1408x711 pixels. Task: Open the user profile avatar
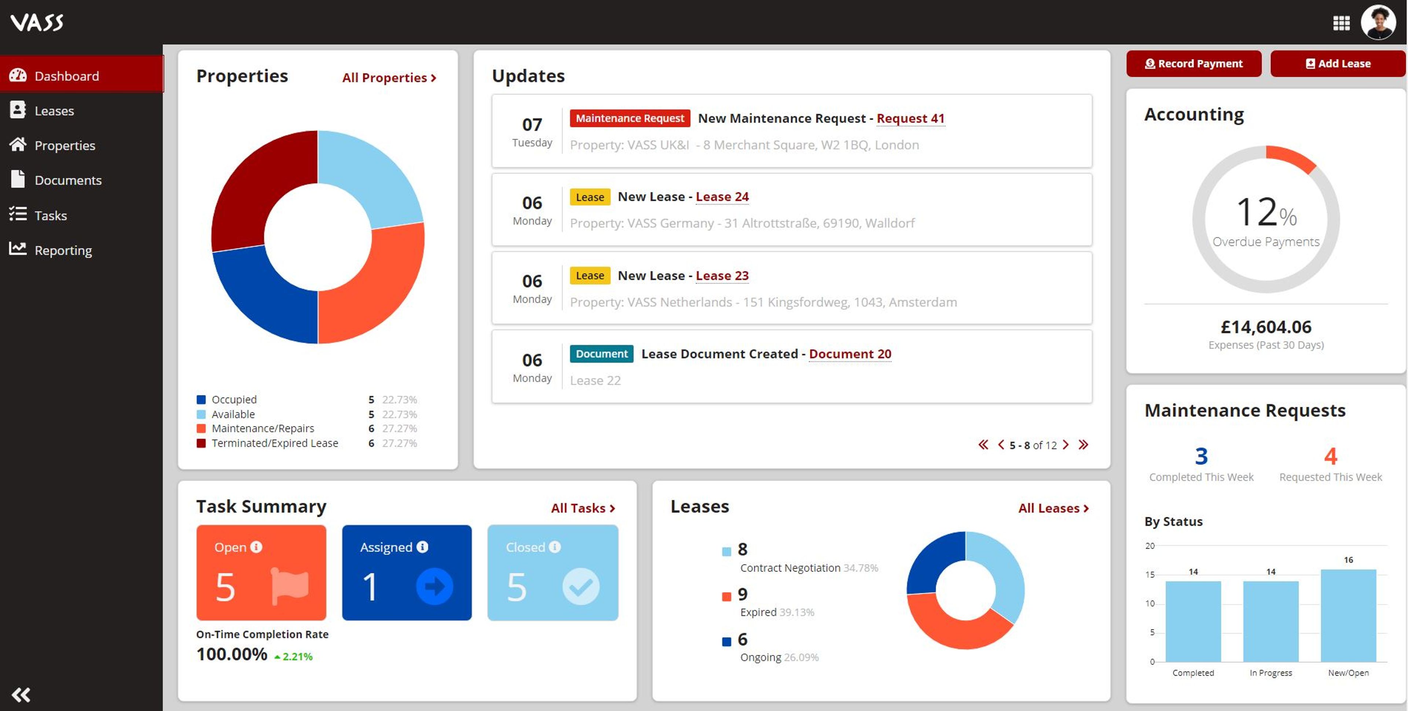1378,22
